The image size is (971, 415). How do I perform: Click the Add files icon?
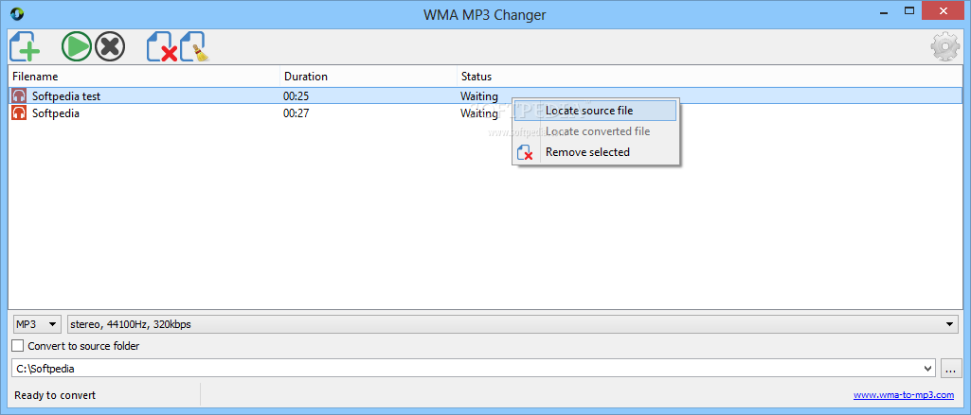tap(25, 46)
